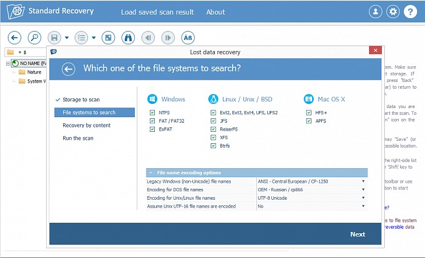This screenshot has height=258, width=425.
Task: Toggle the Ext2, Ext3, Ext4, UFS checkbox
Action: (x=213, y=112)
